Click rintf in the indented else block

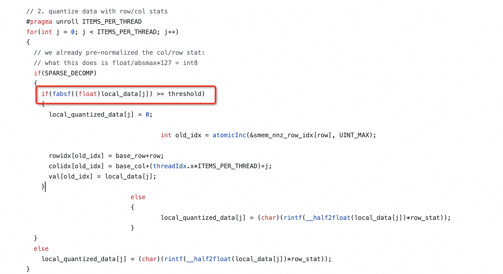point(293,218)
